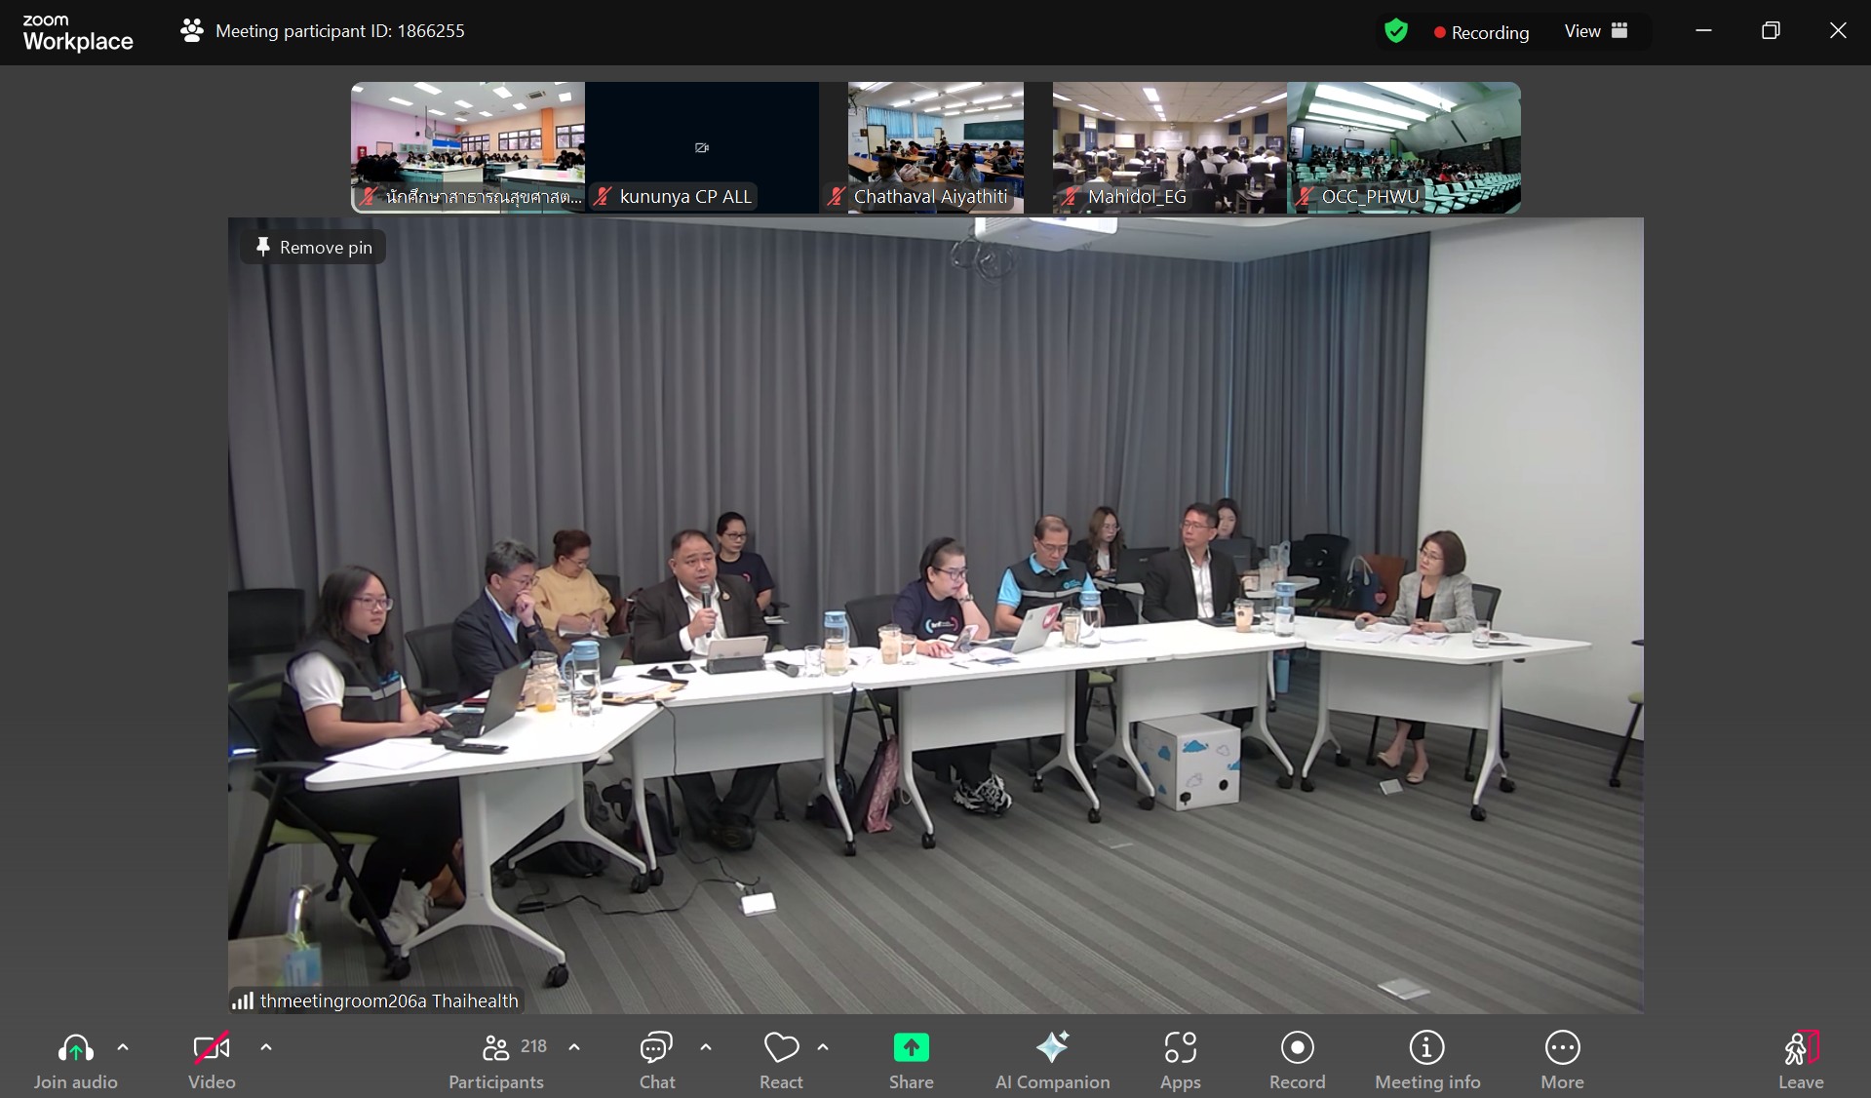The width and height of the screenshot is (1871, 1098).
Task: Select the Mahidol_EG video thumbnail
Action: [1169, 146]
